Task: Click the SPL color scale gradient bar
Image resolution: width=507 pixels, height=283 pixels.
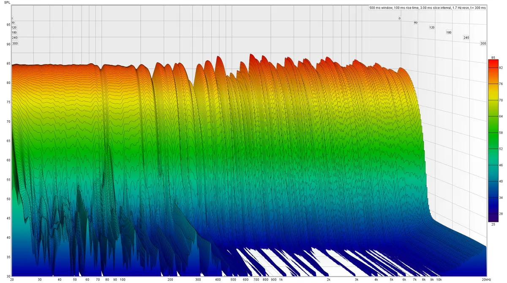Action: point(493,140)
